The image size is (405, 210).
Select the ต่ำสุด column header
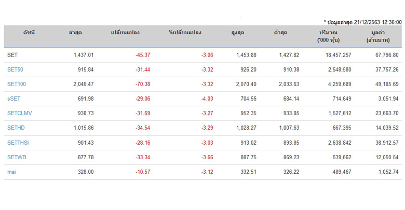click(x=281, y=33)
